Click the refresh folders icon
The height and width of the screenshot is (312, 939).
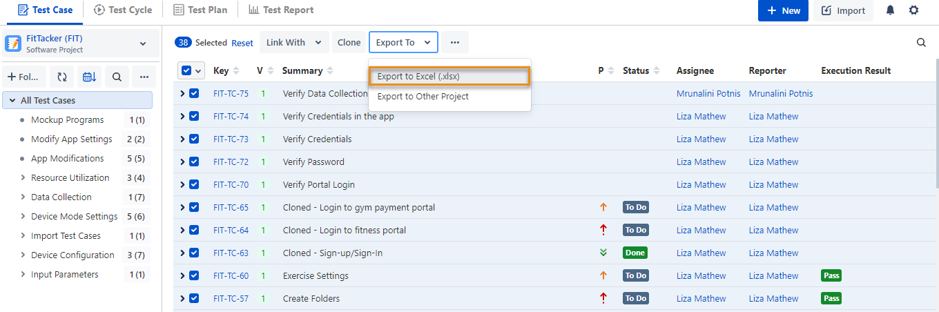(x=62, y=77)
